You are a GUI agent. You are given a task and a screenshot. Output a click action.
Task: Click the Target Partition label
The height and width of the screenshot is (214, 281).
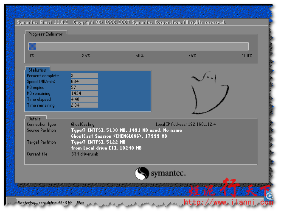[41, 142]
